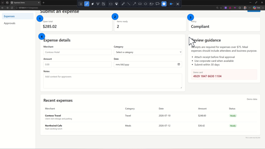Click the Ready badge for Contoso Travel
The height and width of the screenshot is (149, 265).
pos(233,116)
